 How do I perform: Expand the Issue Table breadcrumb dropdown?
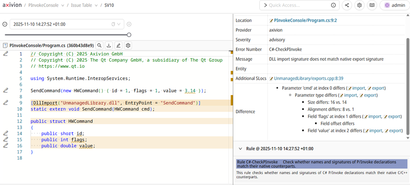pos(95,5)
